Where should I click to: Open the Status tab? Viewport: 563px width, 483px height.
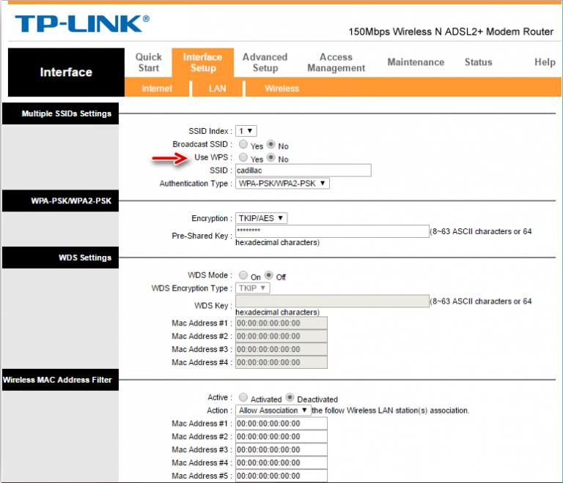[478, 62]
